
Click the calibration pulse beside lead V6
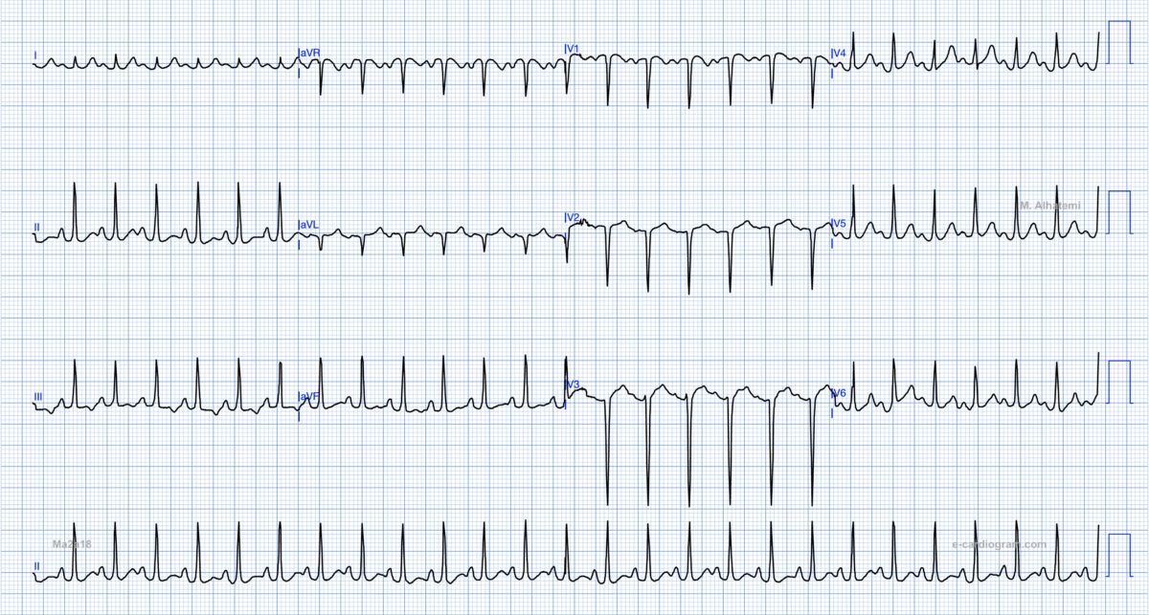(x=1118, y=382)
